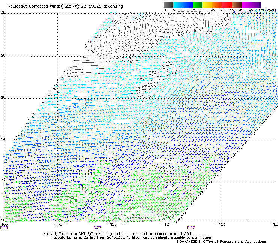
Task: Click the gray 0-5 knots legend swatch
Action: coord(168,5)
